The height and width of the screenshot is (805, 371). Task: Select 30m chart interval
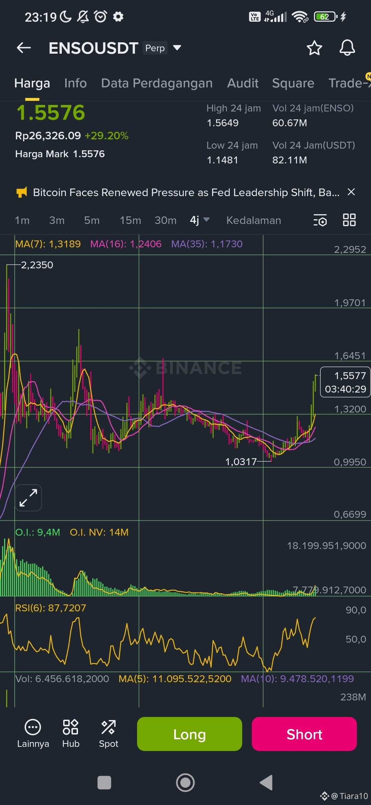[165, 220]
